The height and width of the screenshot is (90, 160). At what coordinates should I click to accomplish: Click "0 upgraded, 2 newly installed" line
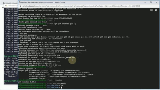click(48, 42)
